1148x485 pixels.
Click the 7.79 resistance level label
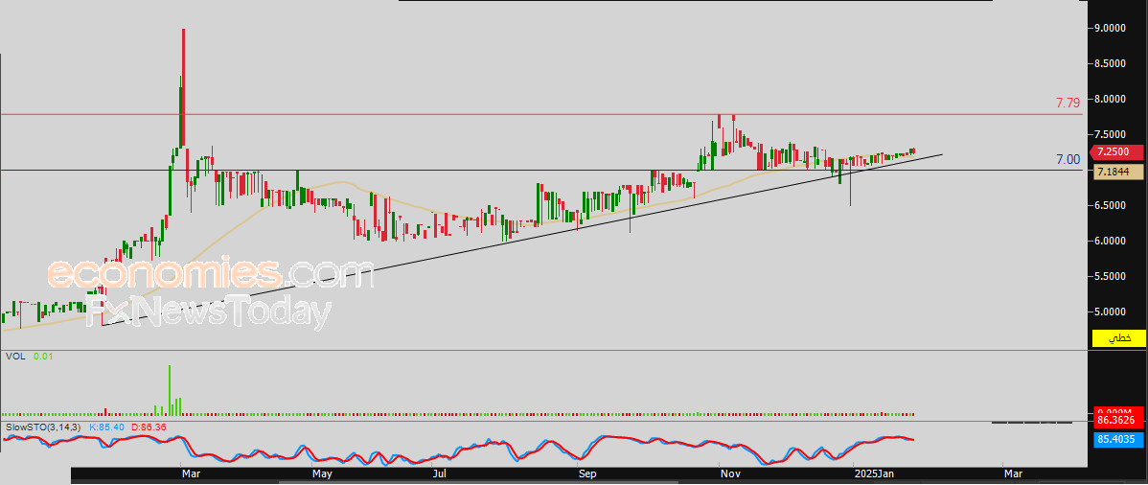click(1068, 104)
